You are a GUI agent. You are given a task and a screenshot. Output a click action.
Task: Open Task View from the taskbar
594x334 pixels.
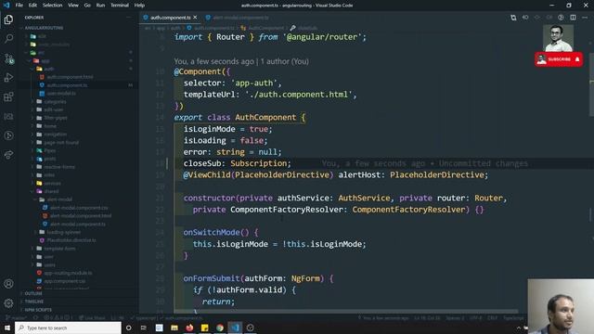click(x=144, y=328)
